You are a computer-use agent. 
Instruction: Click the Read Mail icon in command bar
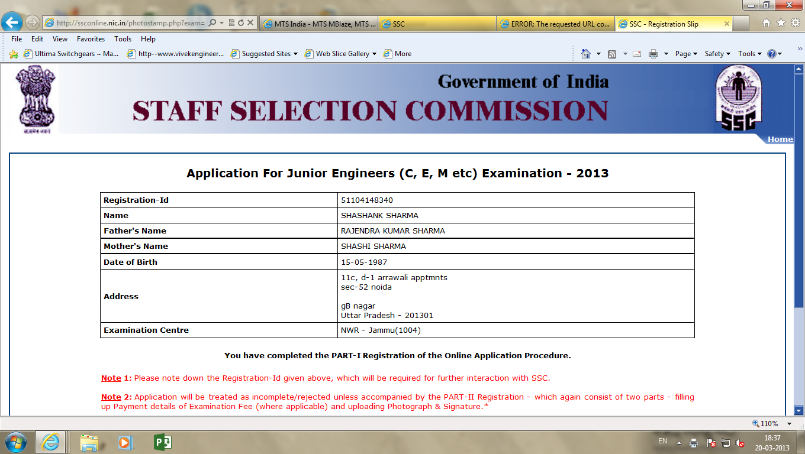pyautogui.click(x=637, y=54)
